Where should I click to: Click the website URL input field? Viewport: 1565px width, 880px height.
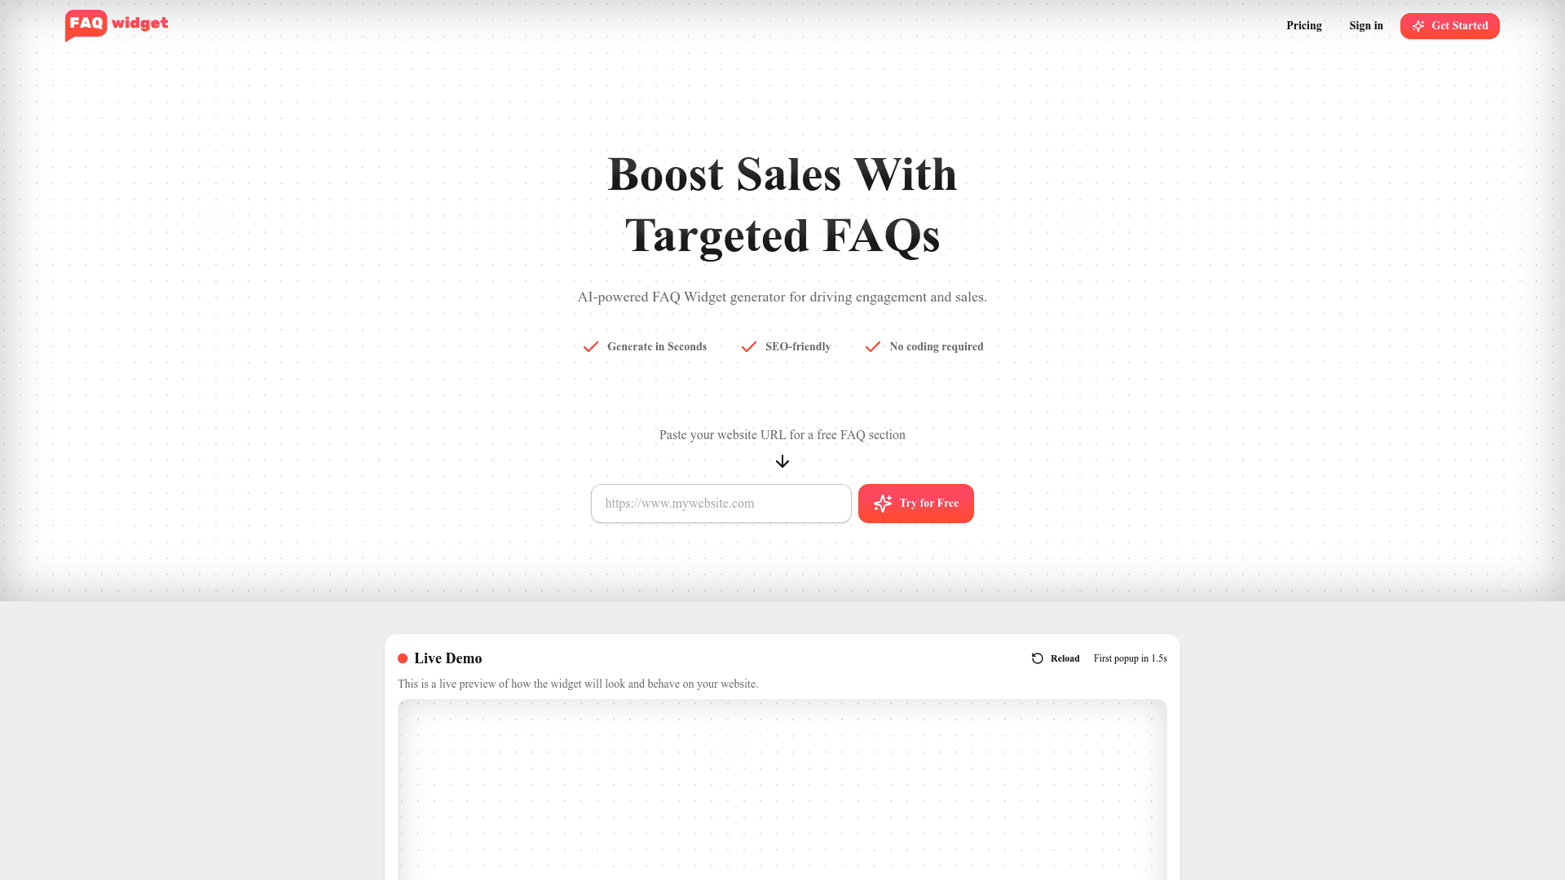pyautogui.click(x=721, y=503)
